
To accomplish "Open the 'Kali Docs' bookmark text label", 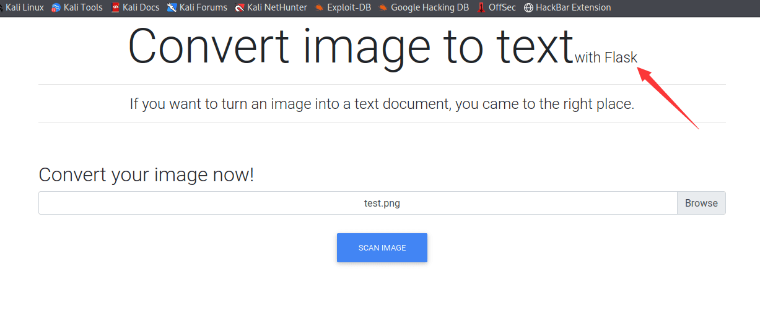I will pos(141,8).
